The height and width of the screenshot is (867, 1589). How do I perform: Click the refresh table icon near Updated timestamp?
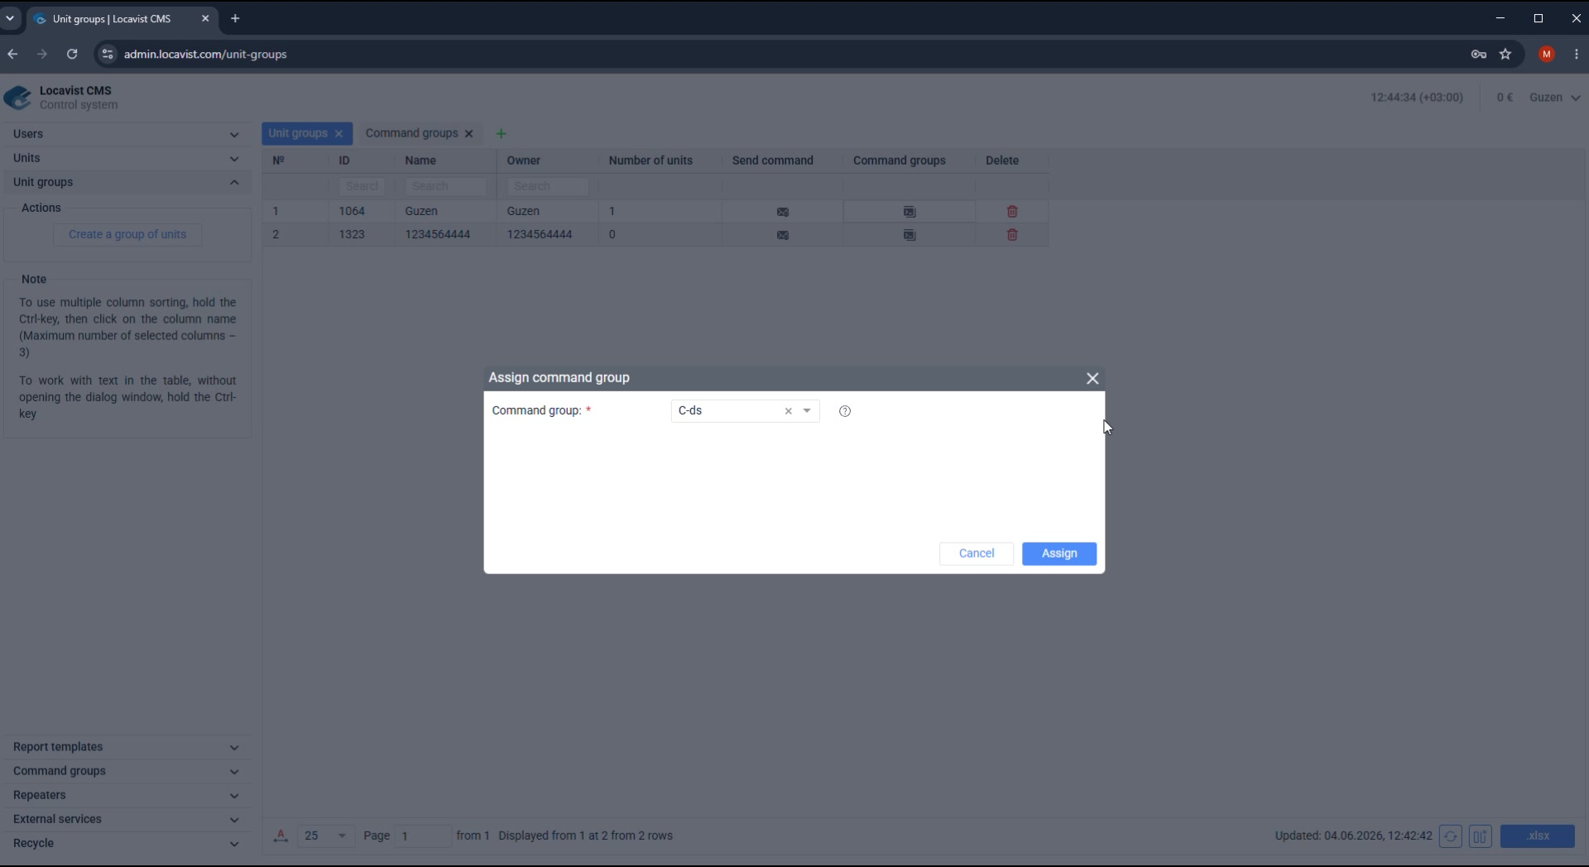[x=1450, y=836]
